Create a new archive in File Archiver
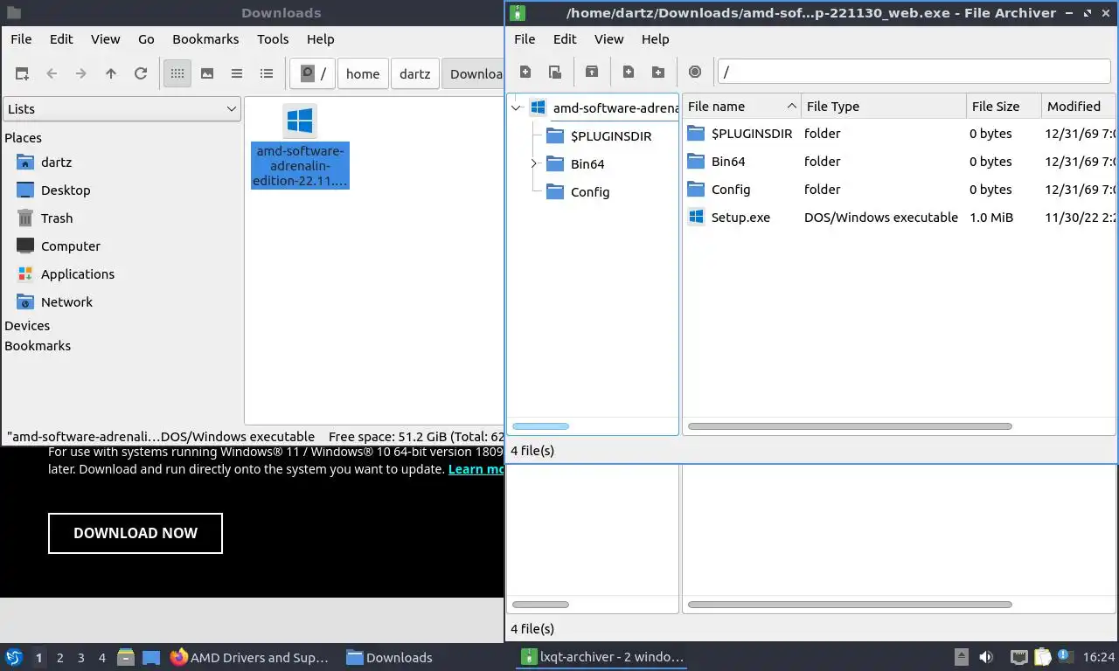This screenshot has height=671, width=1119. coord(525,73)
